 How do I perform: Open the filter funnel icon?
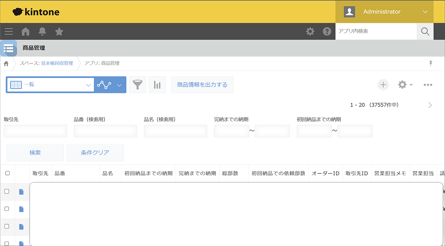tap(138, 85)
